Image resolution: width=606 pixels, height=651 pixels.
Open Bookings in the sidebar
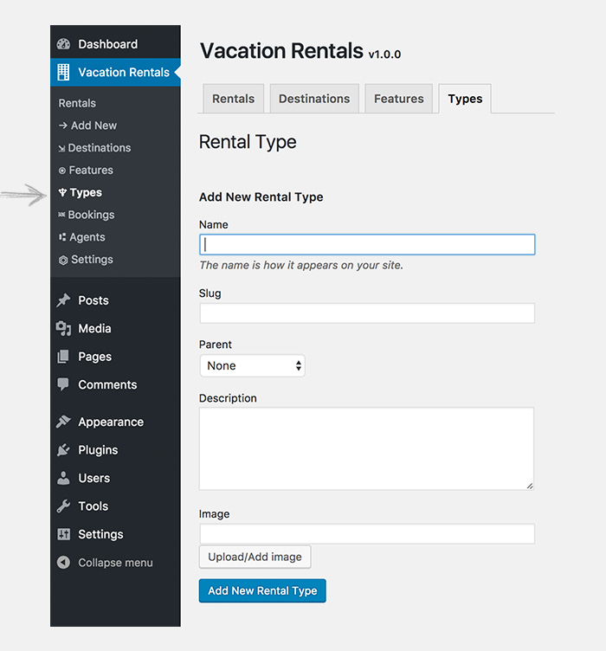(x=91, y=215)
